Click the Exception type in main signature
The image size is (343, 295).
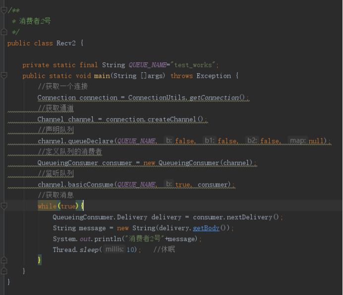214,76
